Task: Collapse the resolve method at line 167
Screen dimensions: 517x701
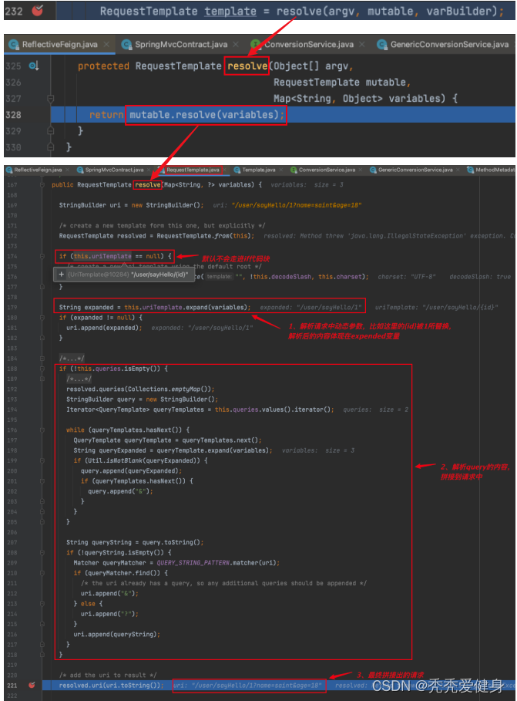Action: coord(42,184)
